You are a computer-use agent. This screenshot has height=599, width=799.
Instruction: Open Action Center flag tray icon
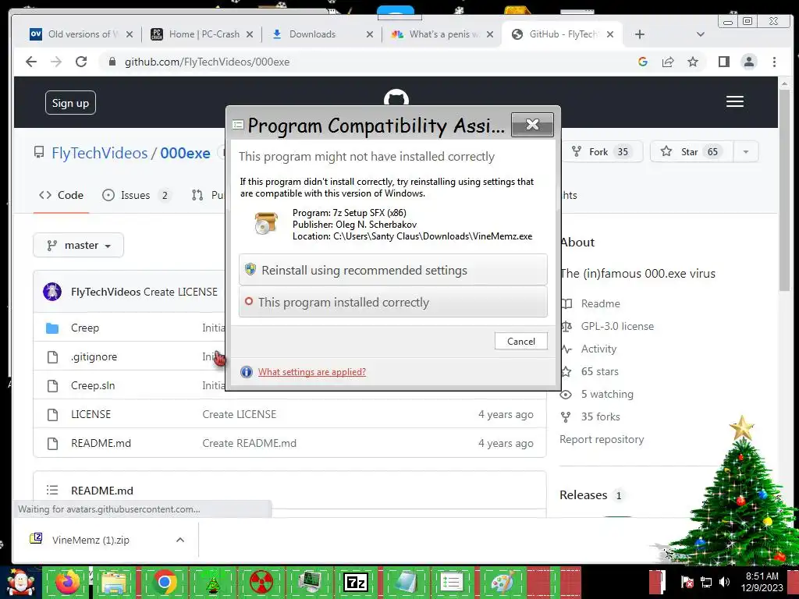(x=687, y=582)
